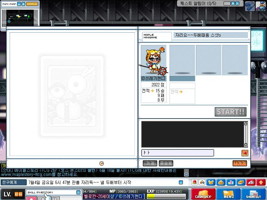
Task: Click the MP value [3983/3983]
Action: [x=127, y=191]
